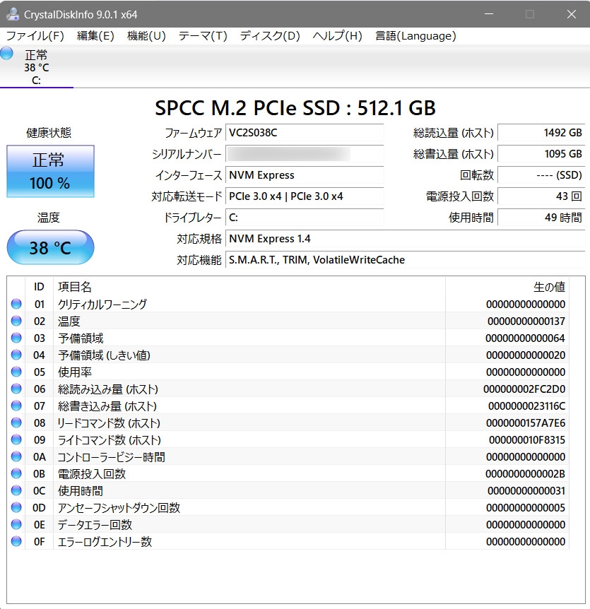Open the 編集(E) menu
The height and width of the screenshot is (609, 590).
click(x=95, y=36)
